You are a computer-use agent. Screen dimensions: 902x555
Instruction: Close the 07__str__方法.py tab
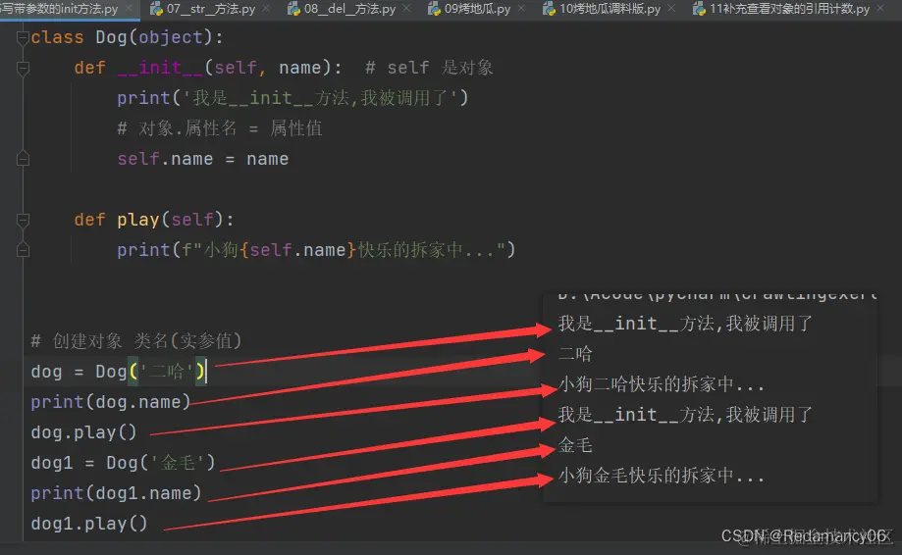pyautogui.click(x=266, y=9)
